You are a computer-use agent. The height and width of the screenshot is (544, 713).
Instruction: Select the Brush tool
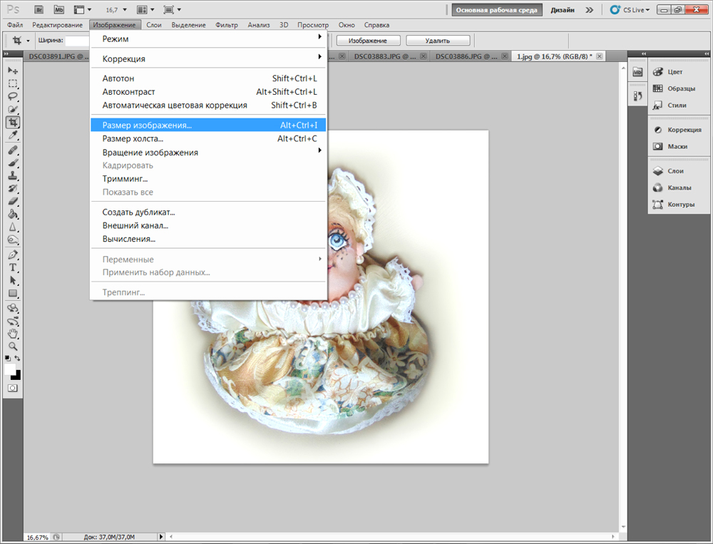(x=13, y=163)
